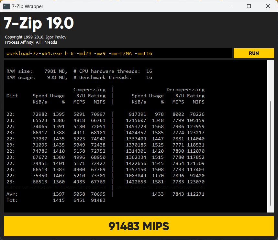Click the 7-Zip Wrapper app icon in title bar

6,6
